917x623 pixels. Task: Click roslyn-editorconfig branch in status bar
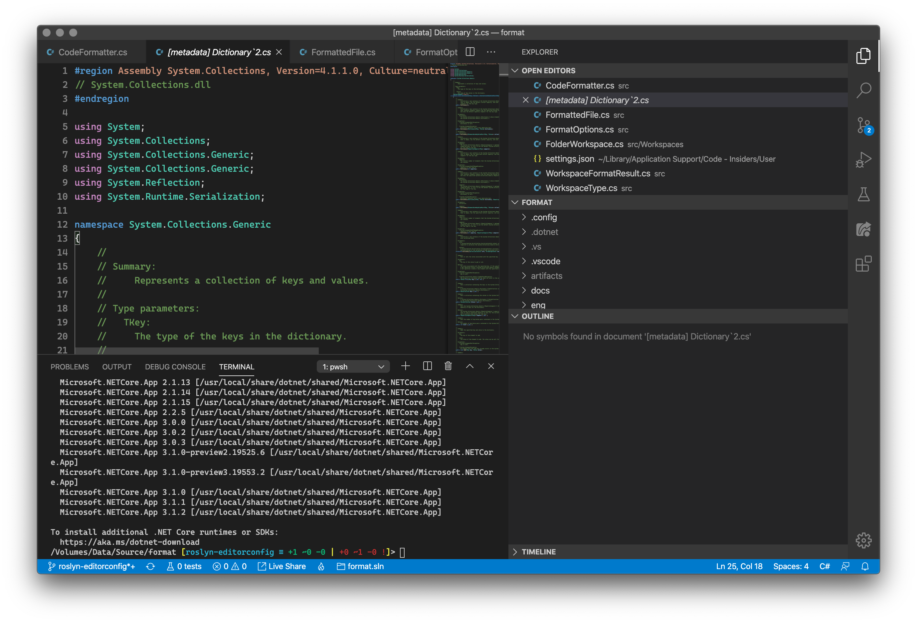click(x=92, y=566)
